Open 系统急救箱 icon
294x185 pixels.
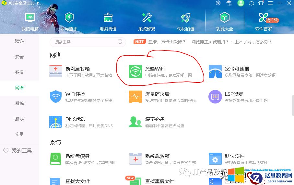tap(135, 158)
